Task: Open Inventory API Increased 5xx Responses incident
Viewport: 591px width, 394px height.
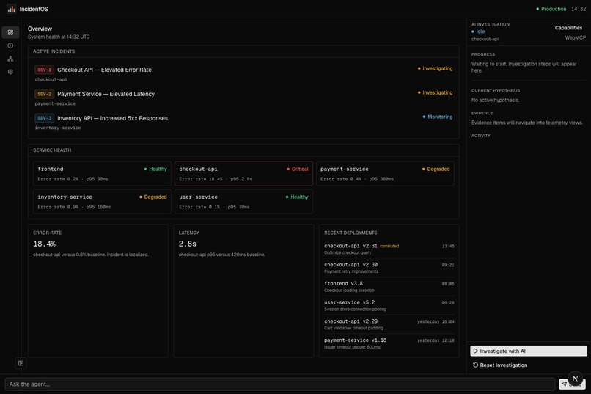Action: point(243,122)
